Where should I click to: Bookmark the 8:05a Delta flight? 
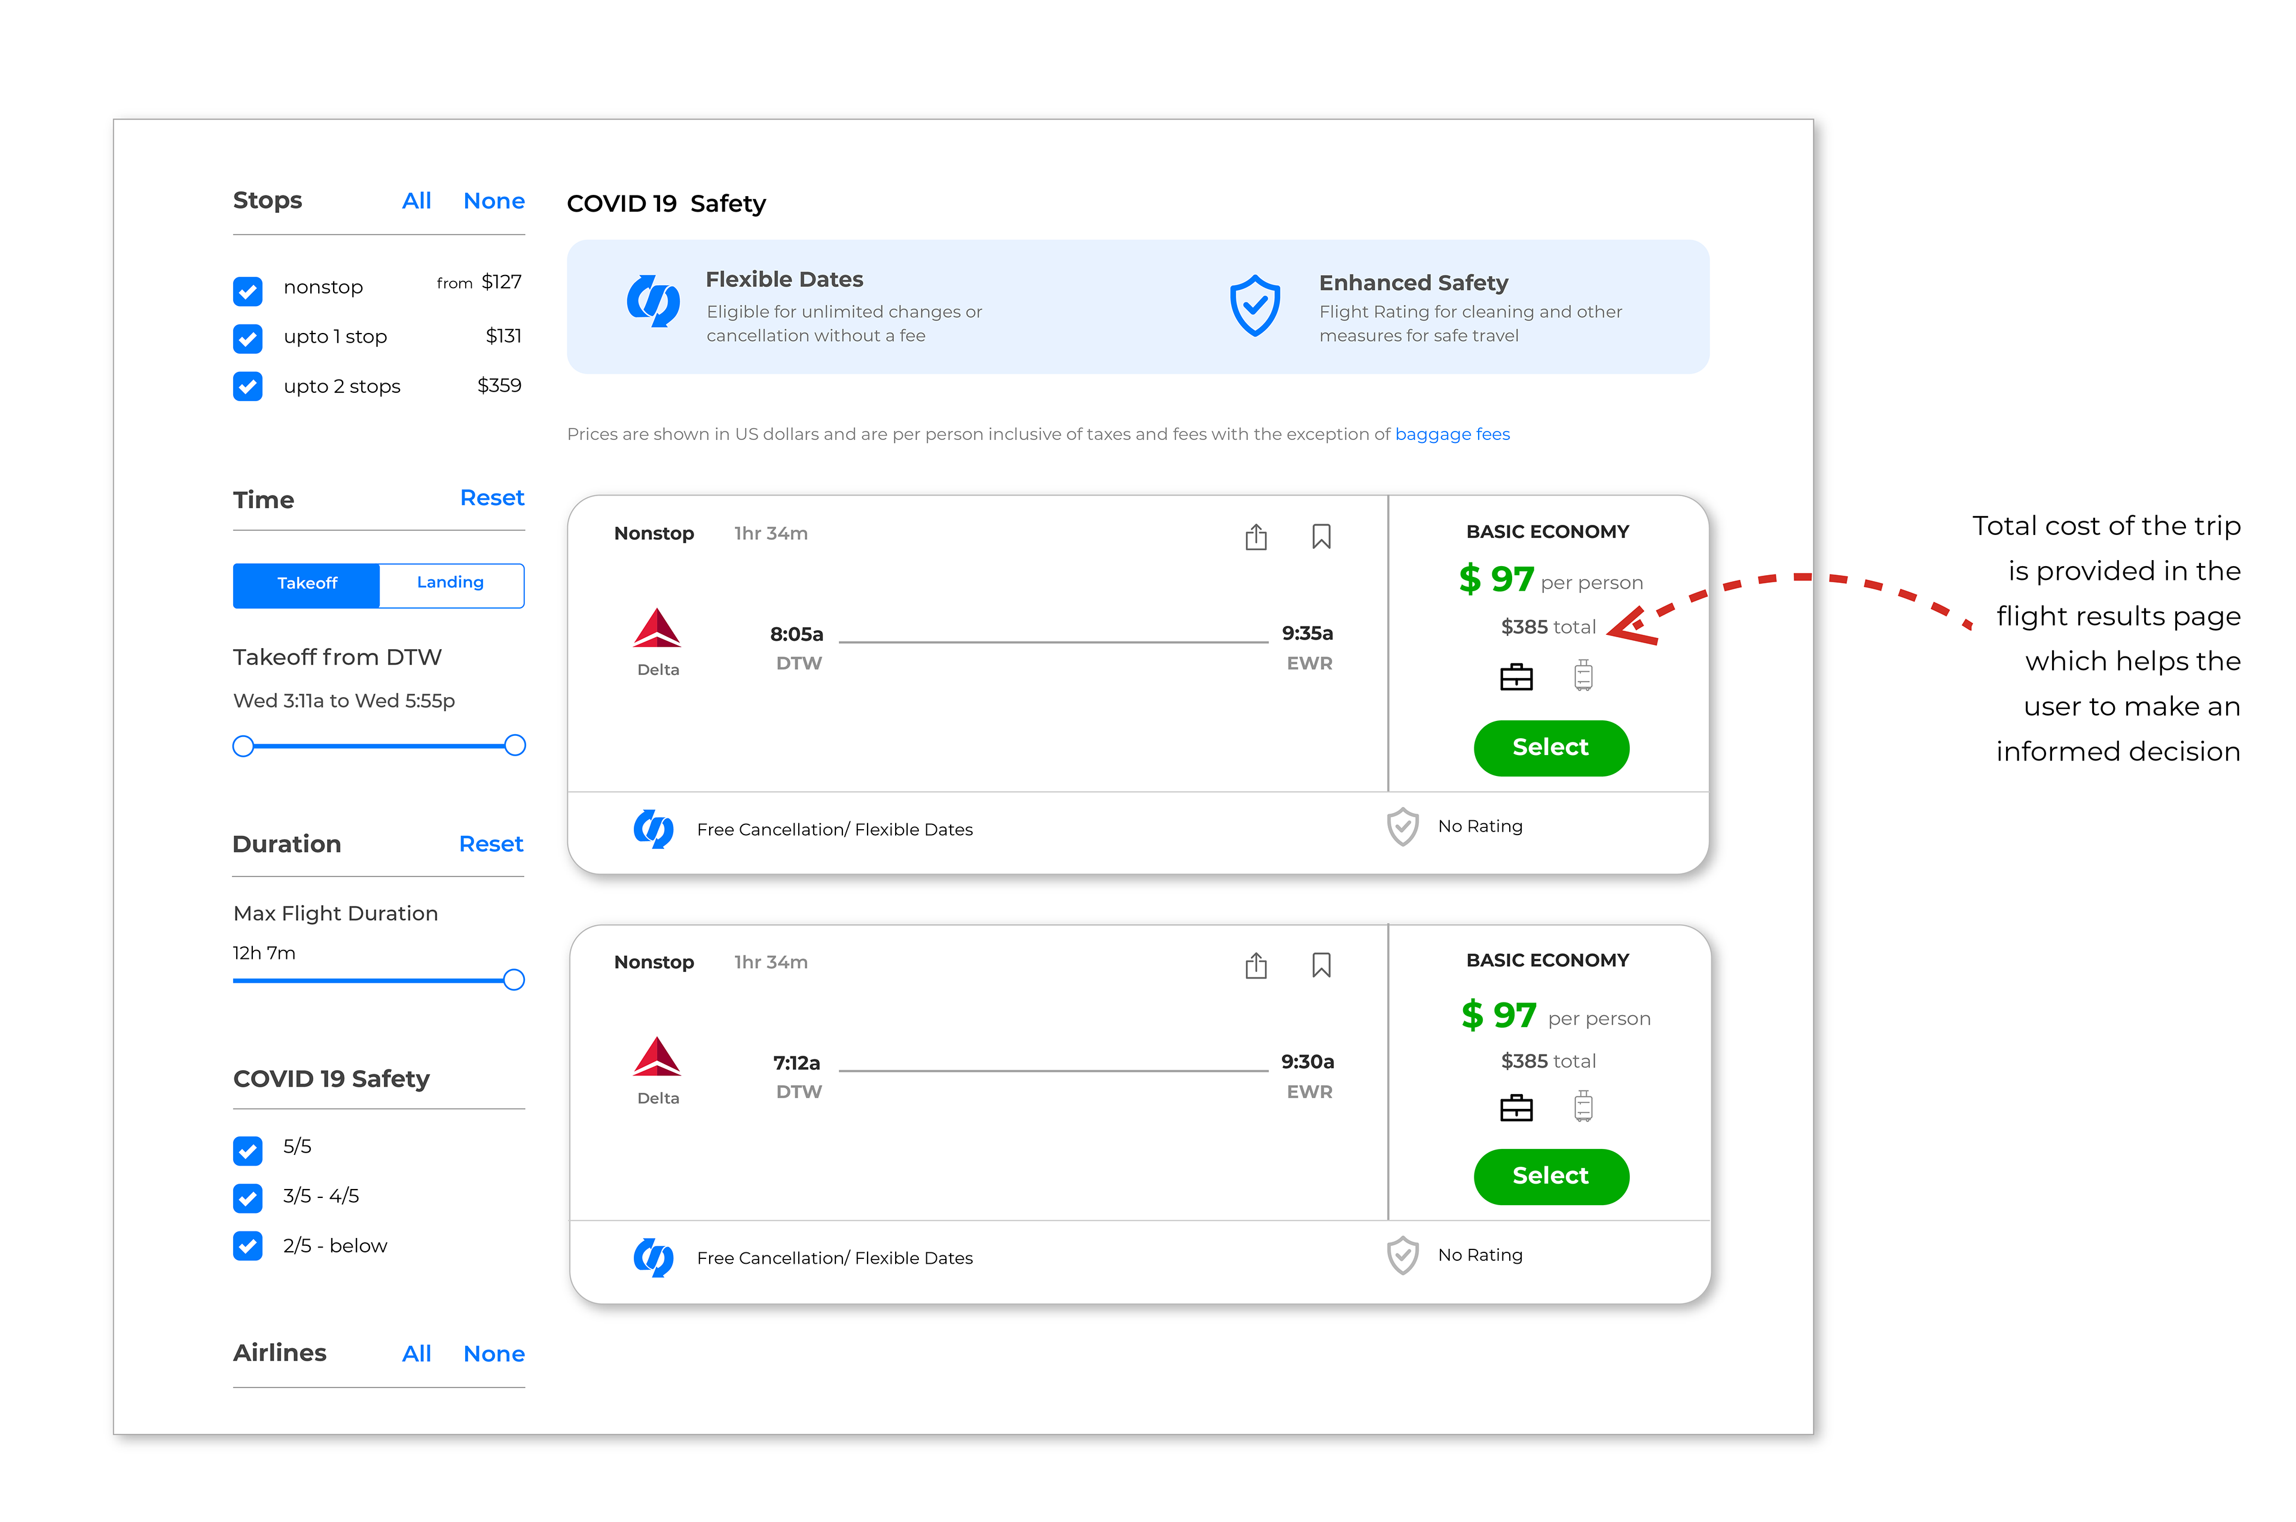1320,536
